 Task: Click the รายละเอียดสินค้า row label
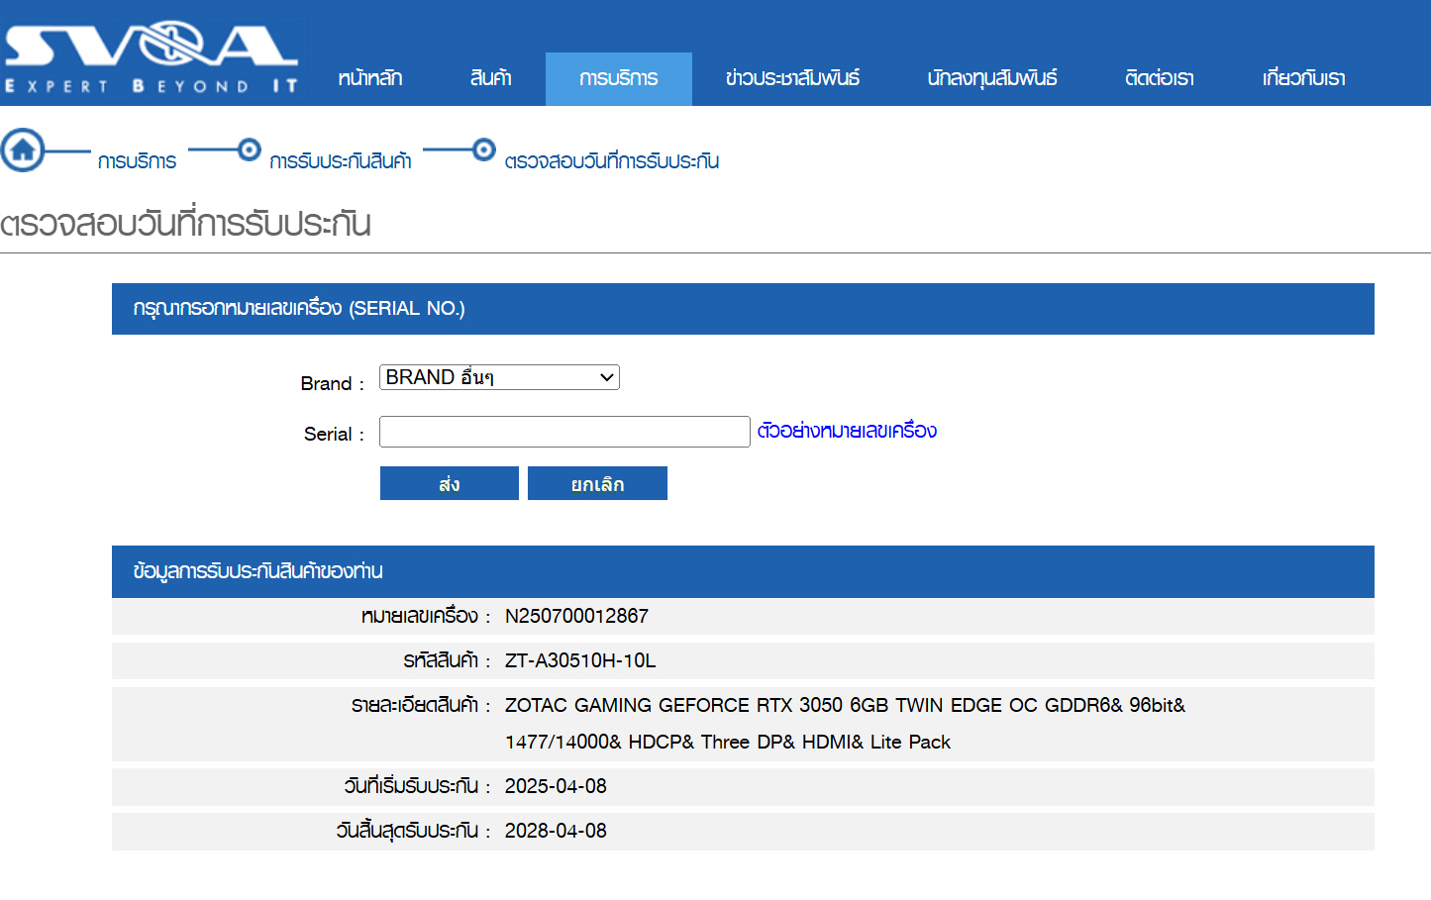coord(421,705)
